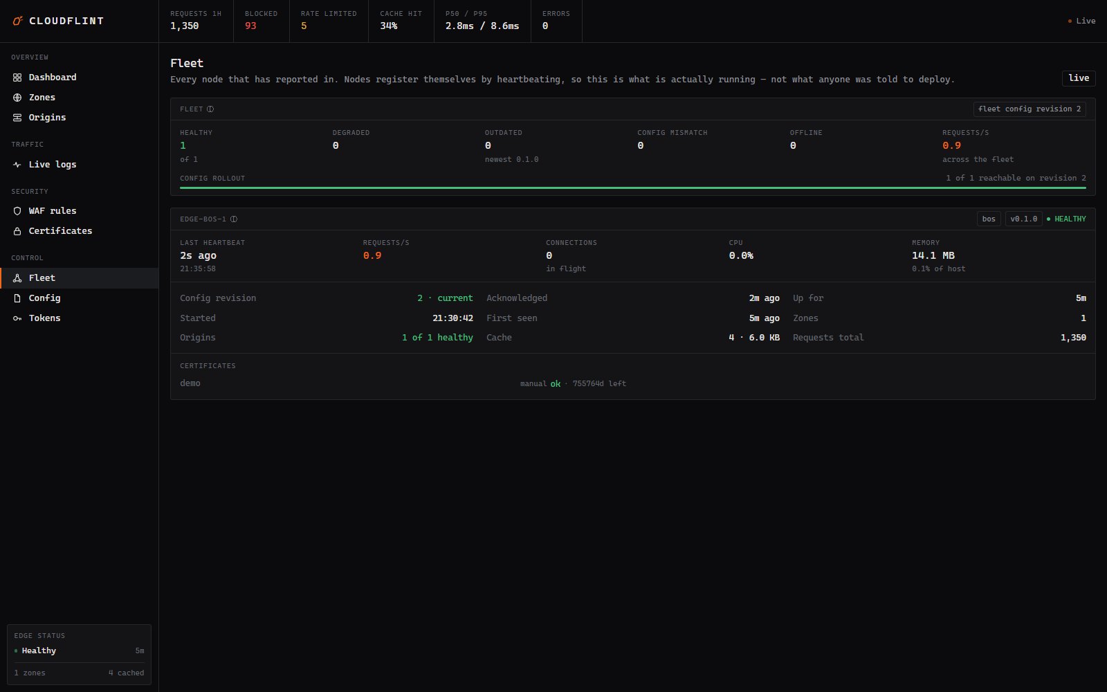
Task: Open the Tokens page
Action: pos(80,318)
